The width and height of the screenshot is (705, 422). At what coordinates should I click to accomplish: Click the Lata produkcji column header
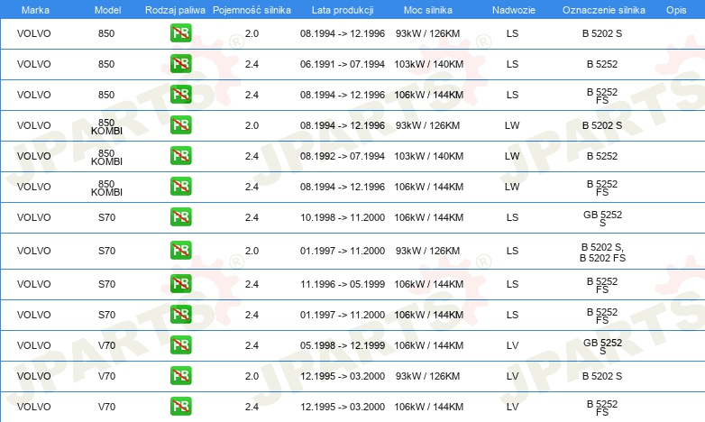(x=343, y=10)
